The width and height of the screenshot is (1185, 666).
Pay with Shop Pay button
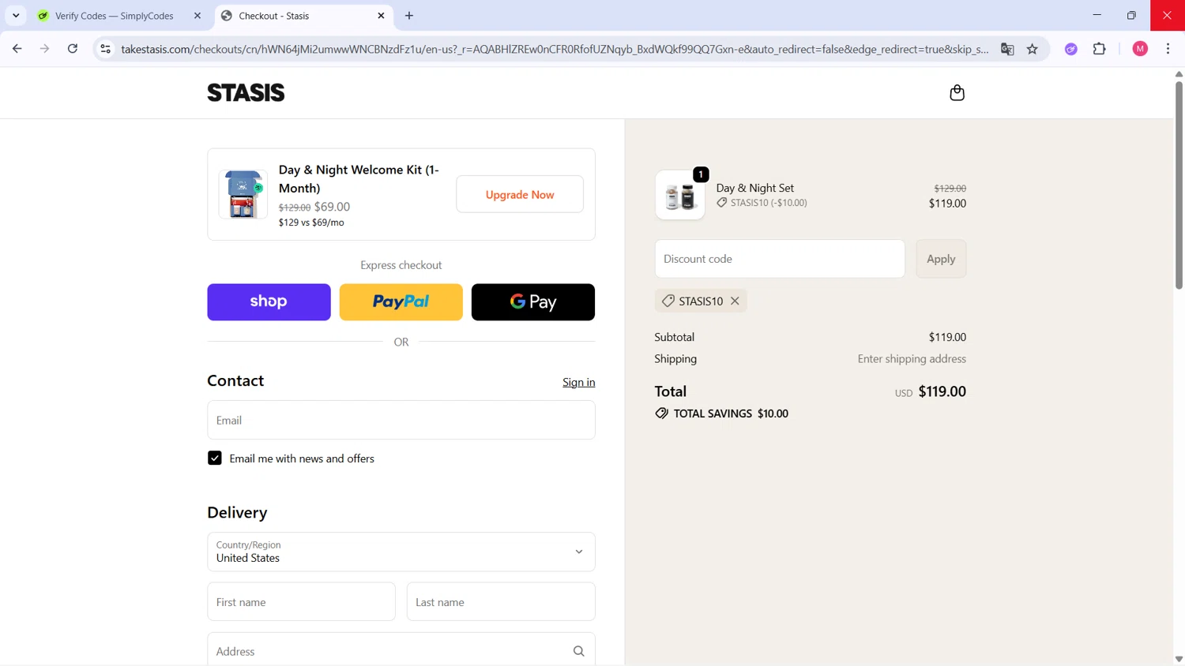coord(269,302)
